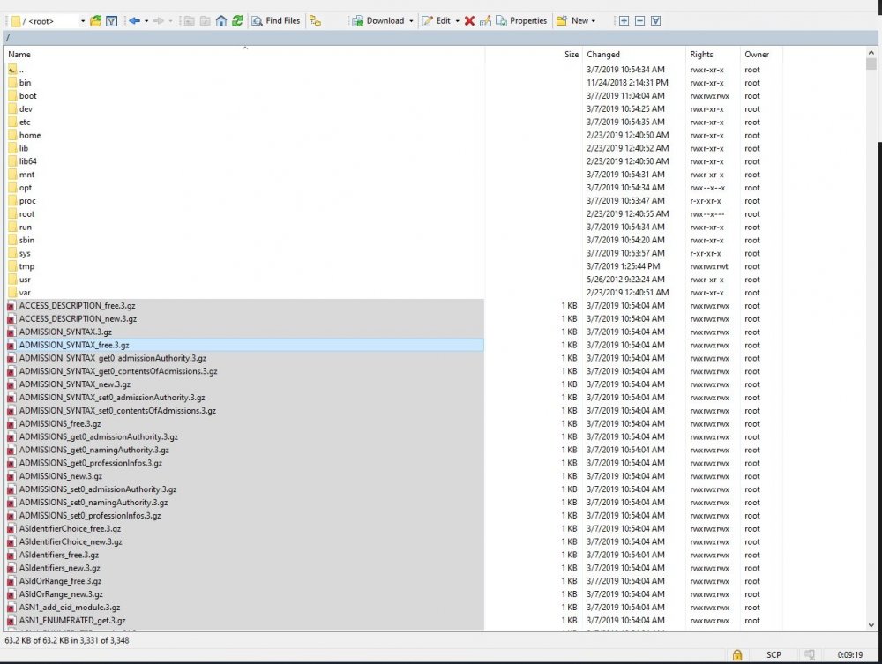Image resolution: width=882 pixels, height=664 pixels.
Task: Select ADMISSION_SYNTAX_new.3.gz file
Action: tap(75, 384)
